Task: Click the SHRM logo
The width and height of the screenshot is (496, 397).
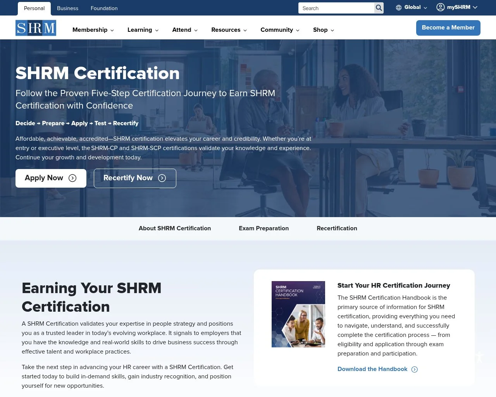Action: (x=36, y=28)
